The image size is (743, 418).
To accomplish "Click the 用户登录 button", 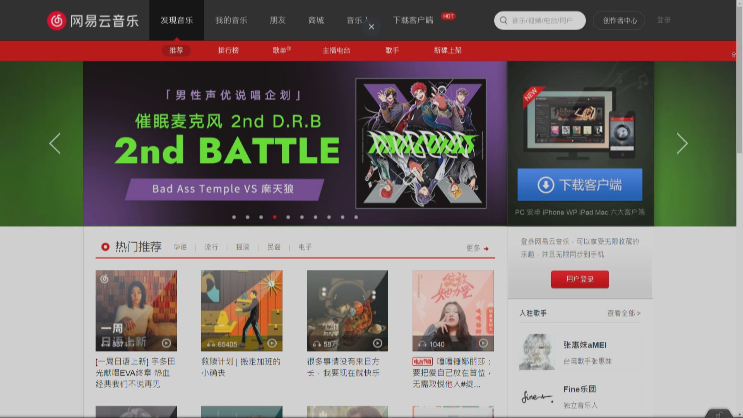I will coord(579,279).
